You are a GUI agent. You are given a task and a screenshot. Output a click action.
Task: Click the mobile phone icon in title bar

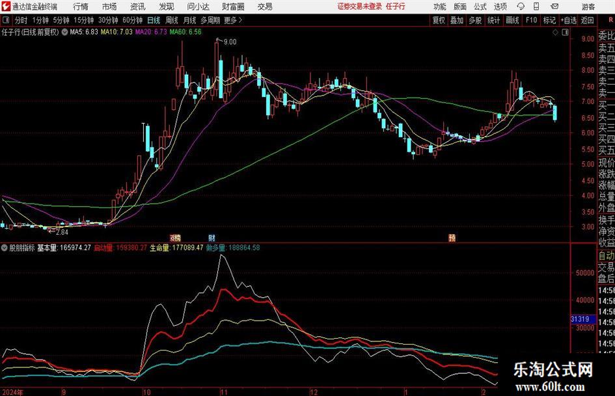click(x=536, y=7)
